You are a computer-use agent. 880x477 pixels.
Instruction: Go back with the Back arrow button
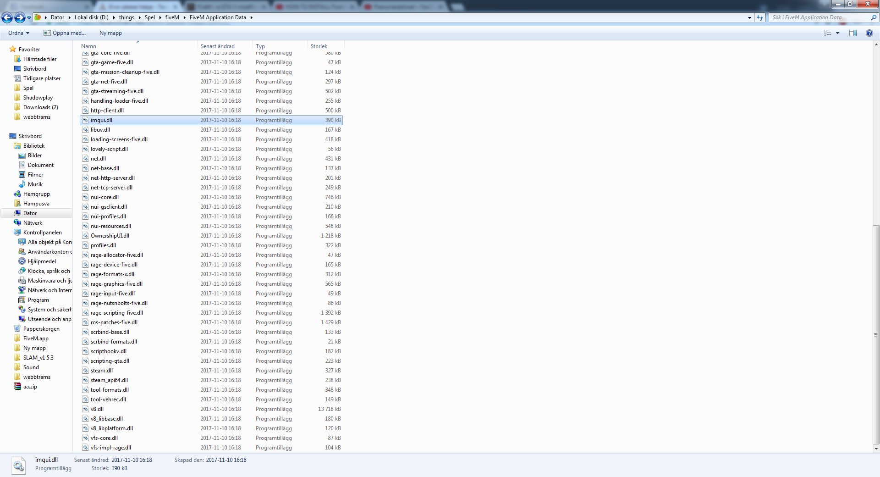tap(7, 17)
